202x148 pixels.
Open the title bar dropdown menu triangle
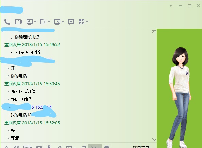(x=171, y=6)
